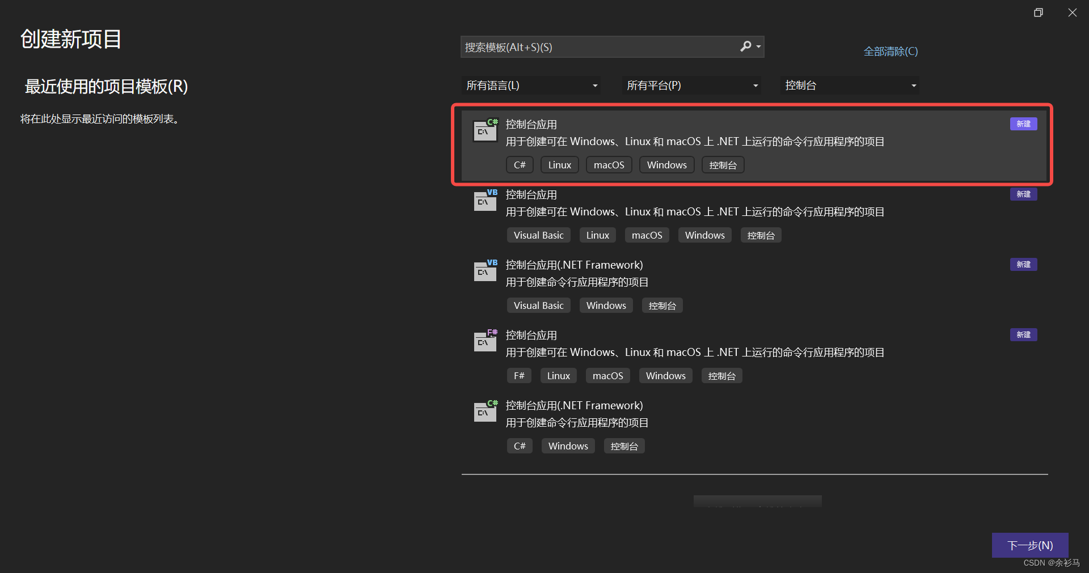Screen dimensions: 1089x573
Task: Close the Create New Project dialog
Action: click(x=1072, y=12)
